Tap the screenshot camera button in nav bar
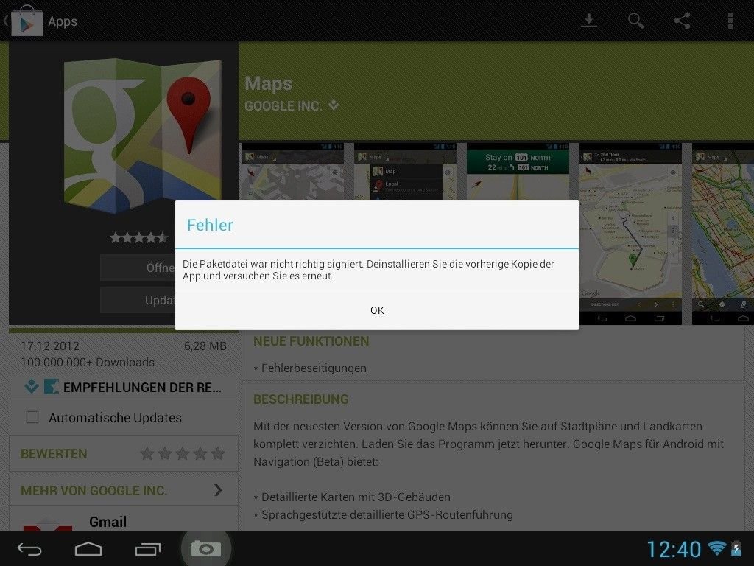754x566 pixels. [206, 548]
